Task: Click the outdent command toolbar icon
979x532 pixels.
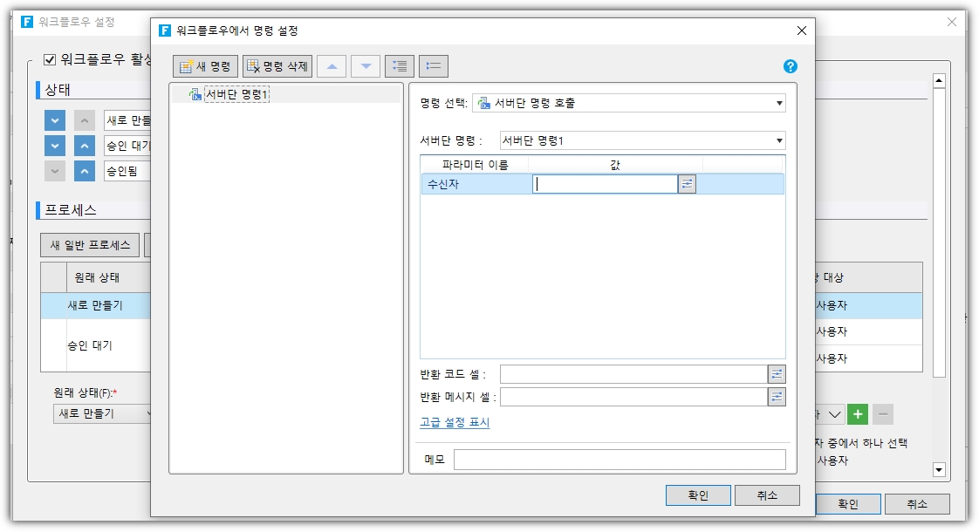Action: pos(434,66)
